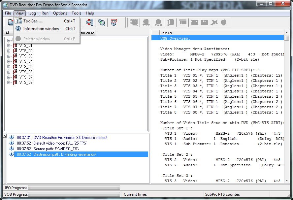The width and height of the screenshot is (293, 200).
Task: Click the greyed-out film scroll toolbar icon
Action: (x=171, y=22)
